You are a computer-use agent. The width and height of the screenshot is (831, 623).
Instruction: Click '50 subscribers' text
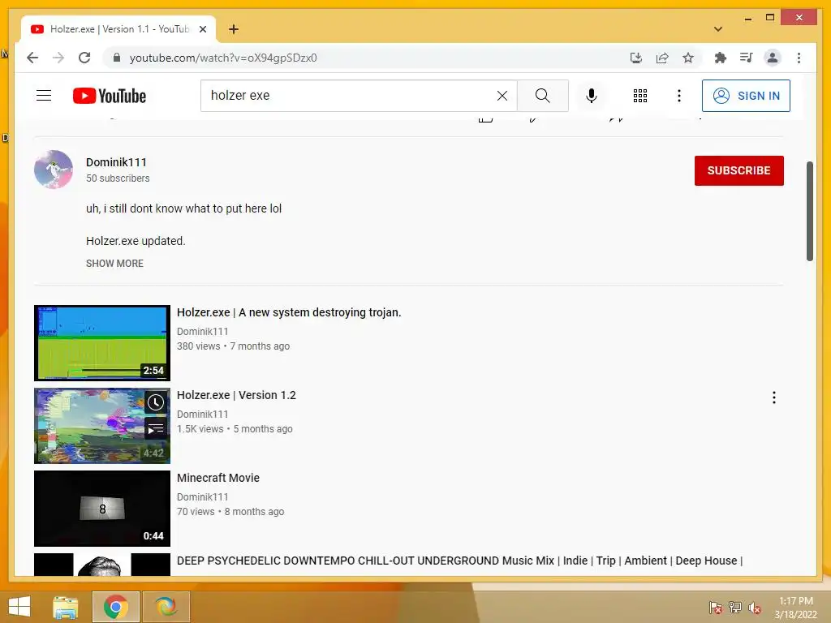tap(118, 178)
